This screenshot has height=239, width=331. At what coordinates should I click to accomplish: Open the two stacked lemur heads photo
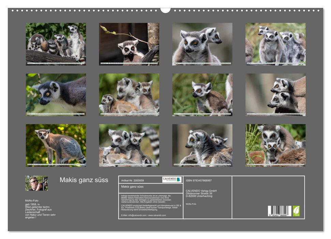click(x=275, y=95)
